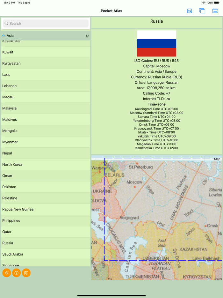Tap Kaliningrad Time UTC+02:00 entry
Viewport: 223px width, 298px height.
[156, 109]
